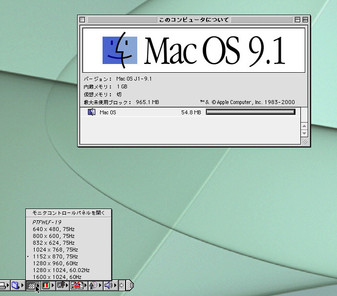Choose モニタコントロールパネルを開く menu item
Viewport: 337px width, 296px height.
point(68,213)
